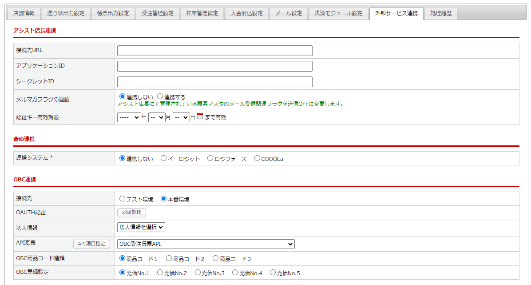Select COOOLa warehouse option

[x=258, y=158]
